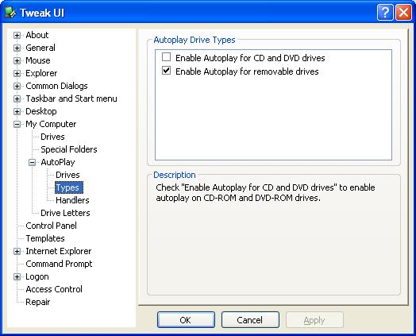
Task: Open the Repair tree item
Action: (x=38, y=302)
